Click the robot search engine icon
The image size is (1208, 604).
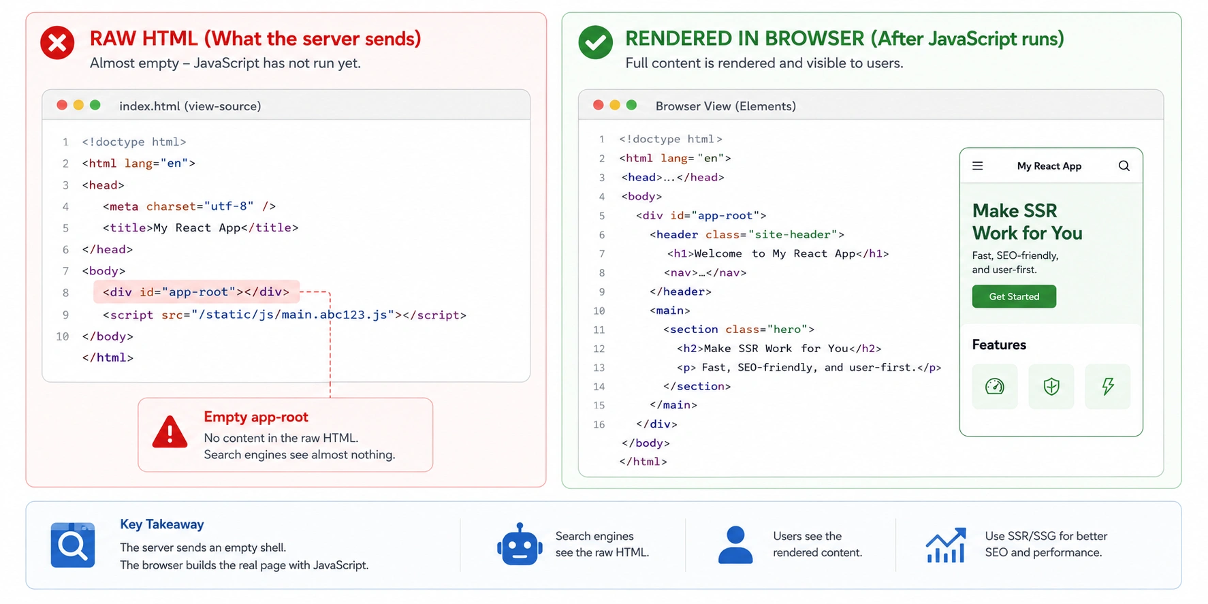click(520, 544)
